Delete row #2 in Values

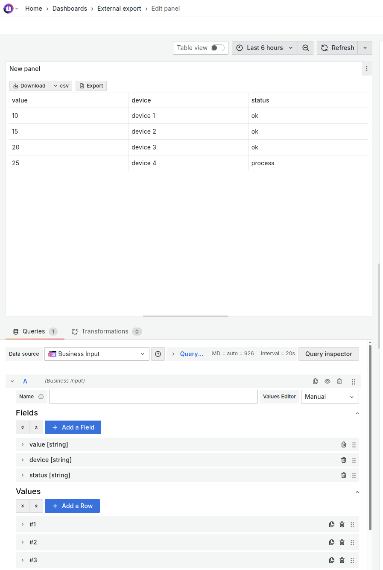coord(342,542)
